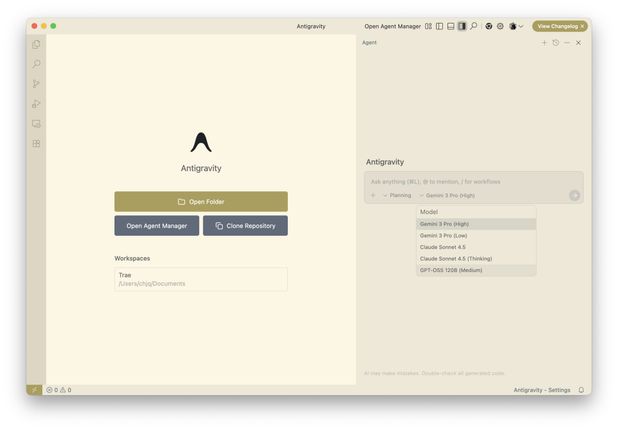Click the Open Folder button
The height and width of the screenshot is (430, 618).
[201, 202]
